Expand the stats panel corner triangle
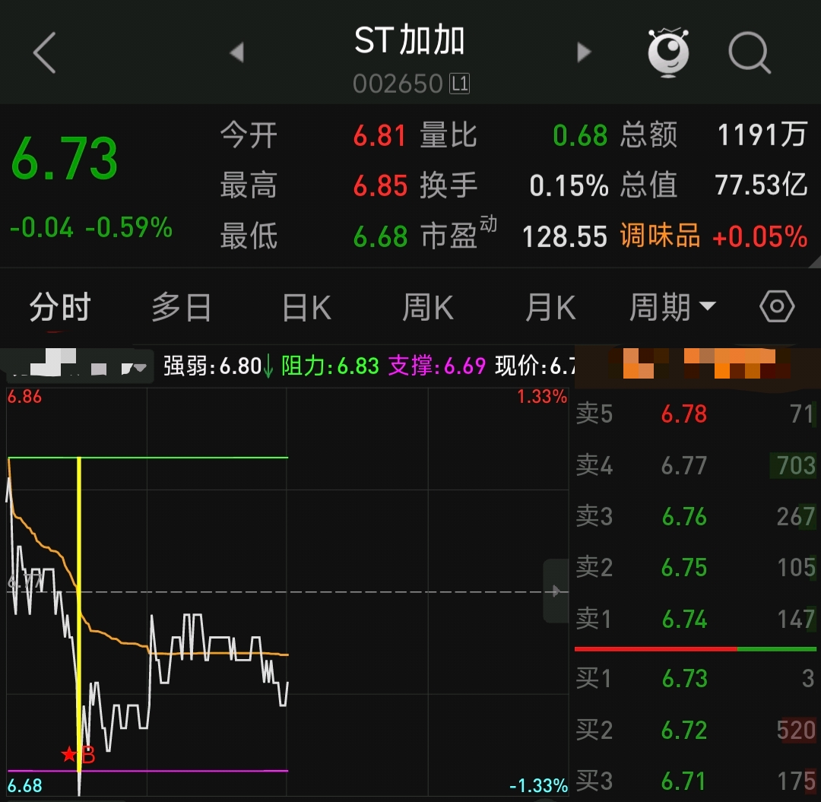Viewport: 821px width, 802px height. click(x=814, y=262)
